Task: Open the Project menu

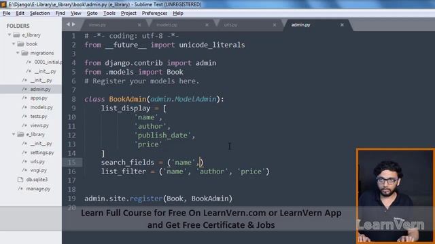Action: (128, 14)
